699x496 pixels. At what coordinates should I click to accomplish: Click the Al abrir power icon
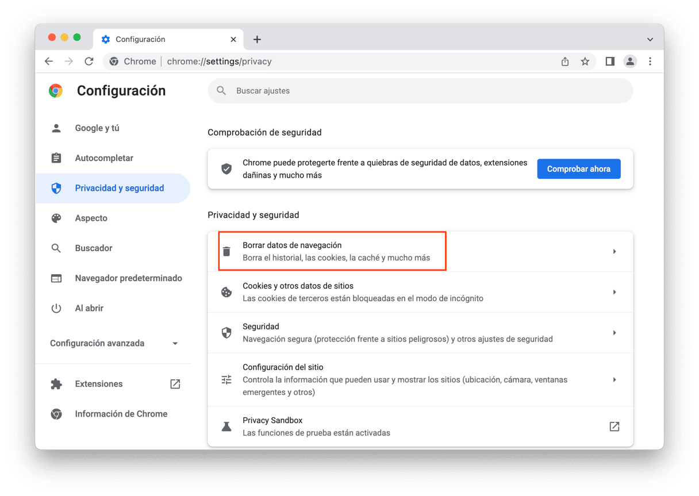tap(56, 308)
